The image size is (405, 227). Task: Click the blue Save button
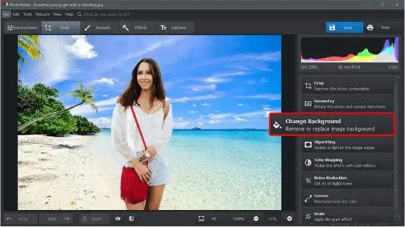click(344, 28)
